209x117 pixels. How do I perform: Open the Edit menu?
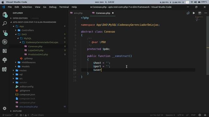[17, 7]
